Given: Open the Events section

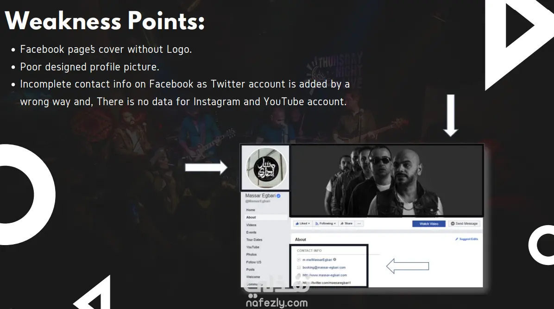Looking at the screenshot, I should point(251,232).
